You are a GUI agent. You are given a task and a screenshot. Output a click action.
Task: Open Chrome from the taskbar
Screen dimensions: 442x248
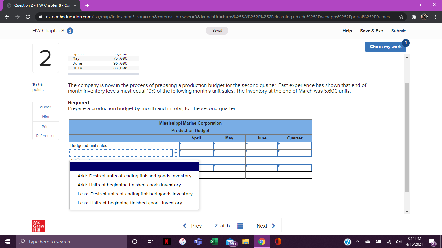(261, 241)
